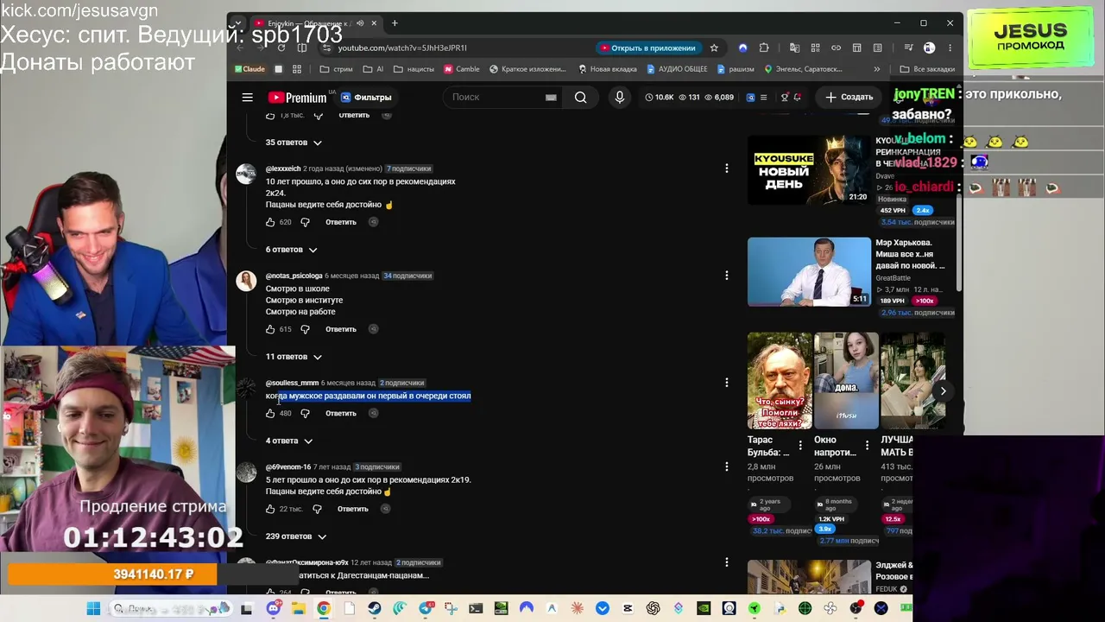
Task: Open the Мэр Харькова video thumbnail
Action: [809, 272]
